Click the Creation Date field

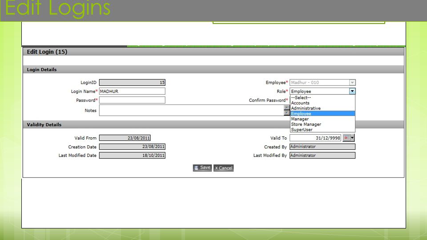pos(132,147)
